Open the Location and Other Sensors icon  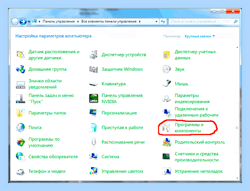[x=21, y=55]
